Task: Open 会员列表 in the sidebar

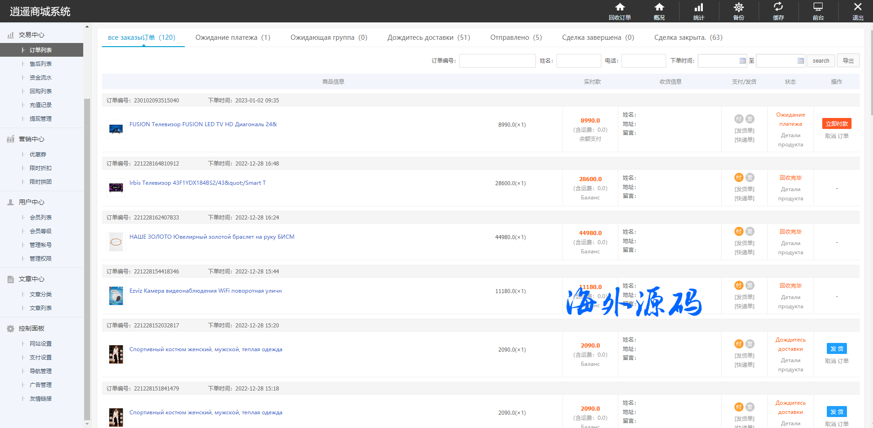Action: point(41,218)
